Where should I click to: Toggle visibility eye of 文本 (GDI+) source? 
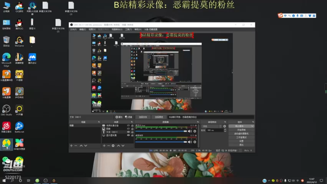tap(128, 132)
